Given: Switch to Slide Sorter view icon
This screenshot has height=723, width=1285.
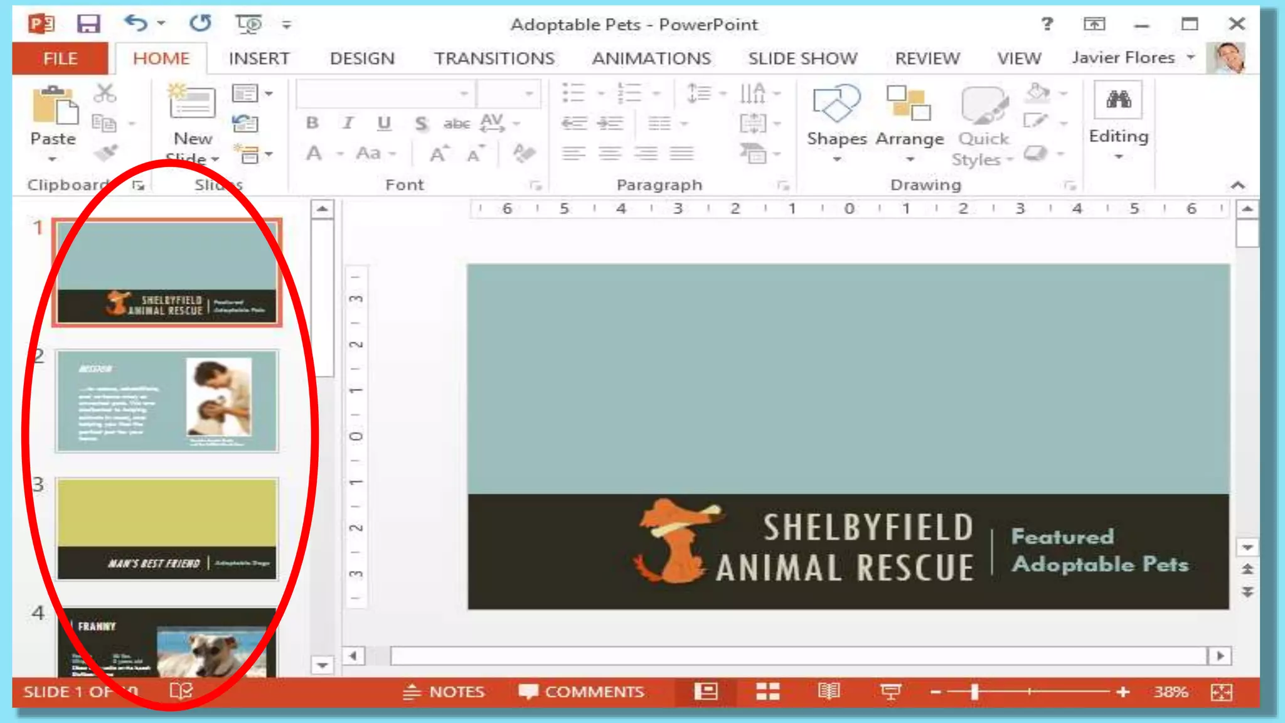Looking at the screenshot, I should (767, 692).
